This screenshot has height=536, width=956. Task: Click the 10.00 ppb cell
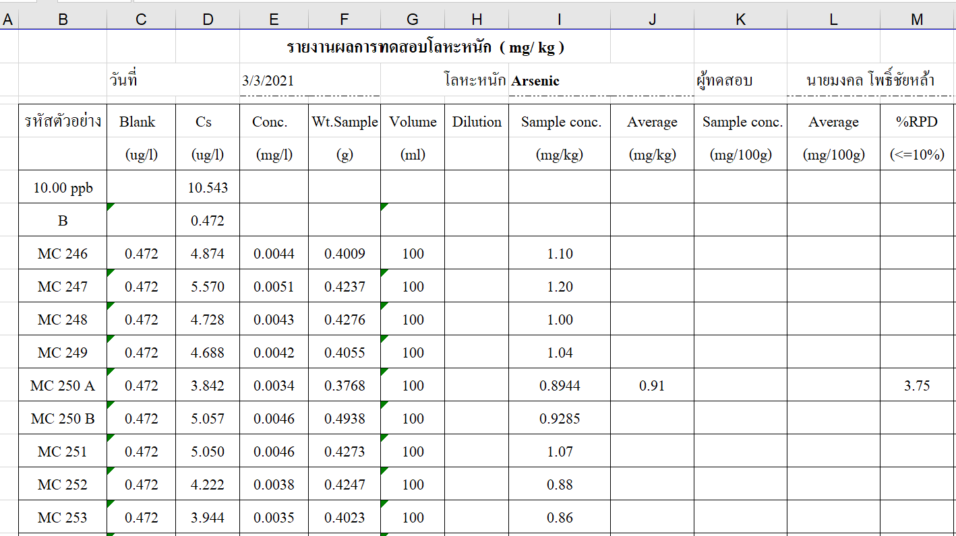point(63,187)
